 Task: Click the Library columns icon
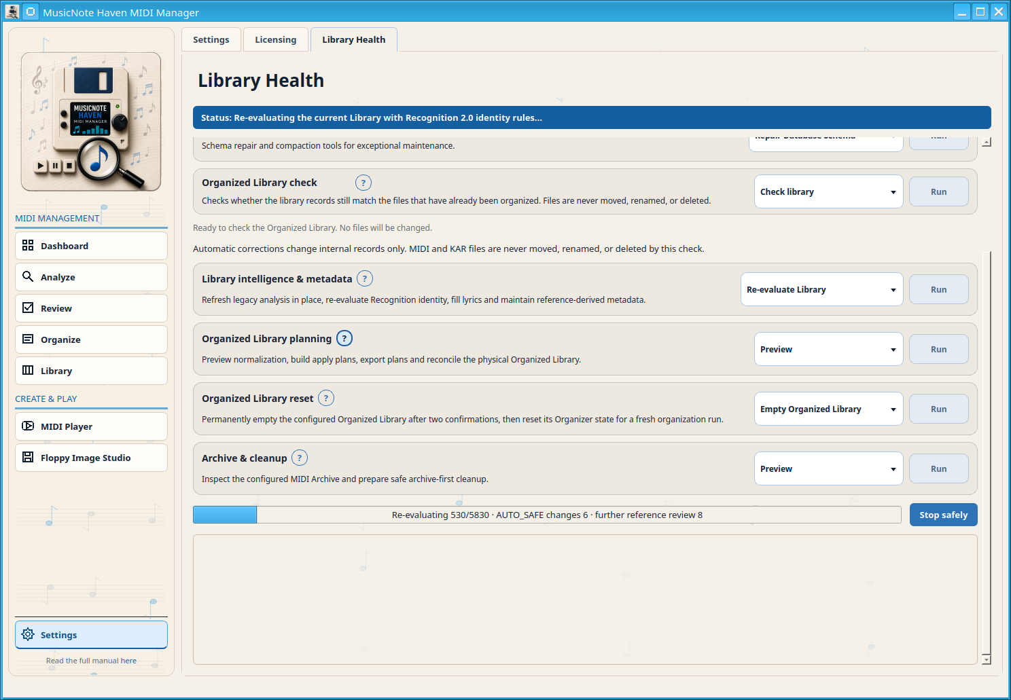pyautogui.click(x=28, y=370)
